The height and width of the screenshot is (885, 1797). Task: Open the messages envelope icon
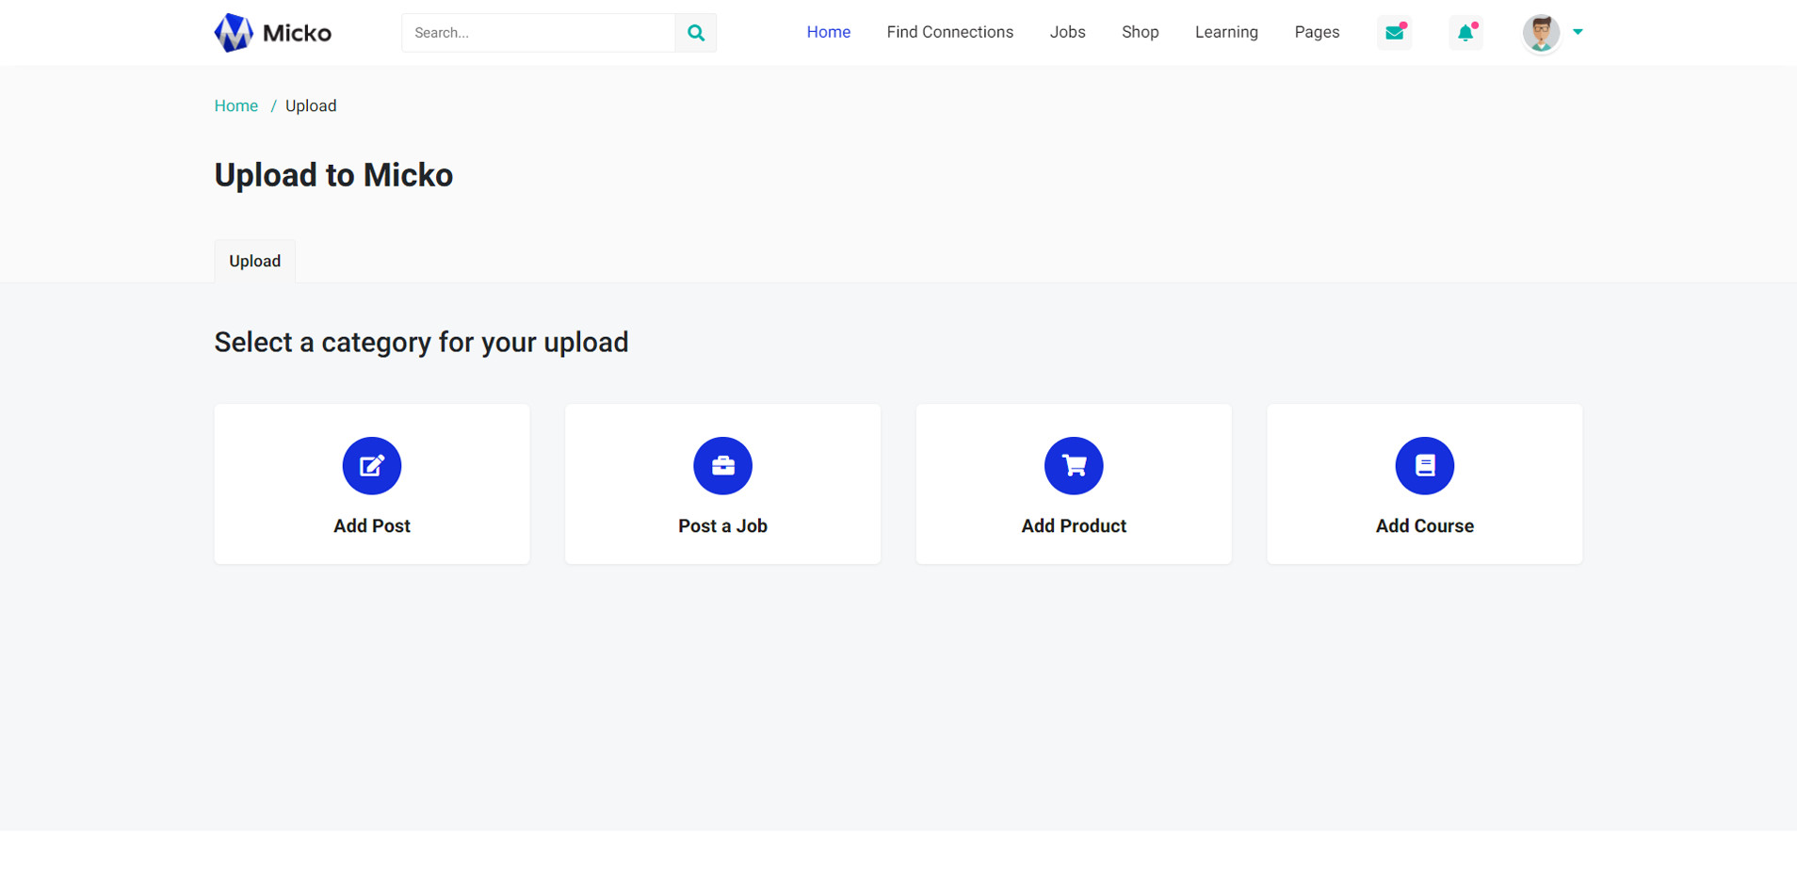(1394, 33)
